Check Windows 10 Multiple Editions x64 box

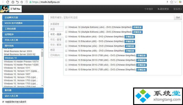click(x=66, y=27)
